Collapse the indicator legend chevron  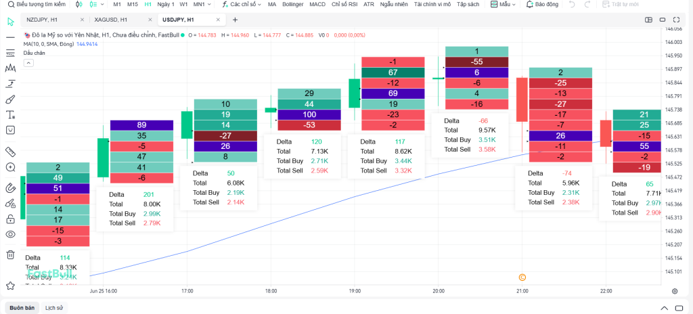tap(28, 63)
